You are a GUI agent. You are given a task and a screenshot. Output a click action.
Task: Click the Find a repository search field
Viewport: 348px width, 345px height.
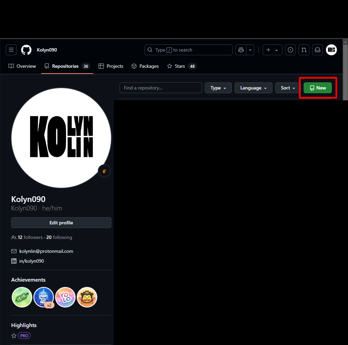tap(160, 88)
